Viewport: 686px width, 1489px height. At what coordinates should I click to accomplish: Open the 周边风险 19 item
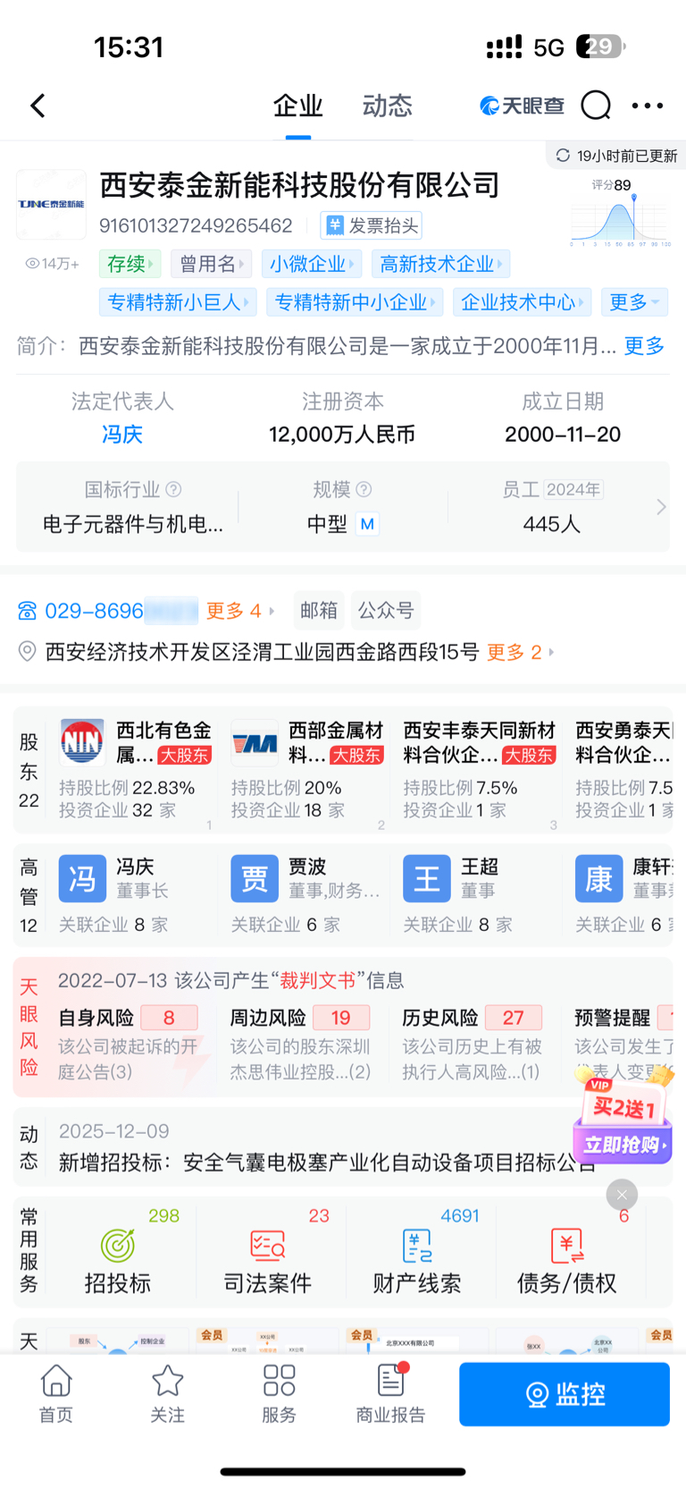point(300,1044)
